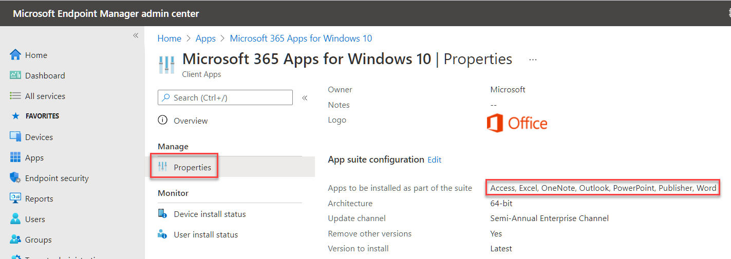Select Overview in resource menu

[x=191, y=121]
